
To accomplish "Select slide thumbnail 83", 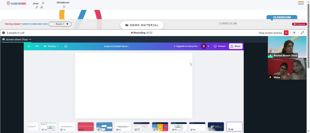I will 141,127.
